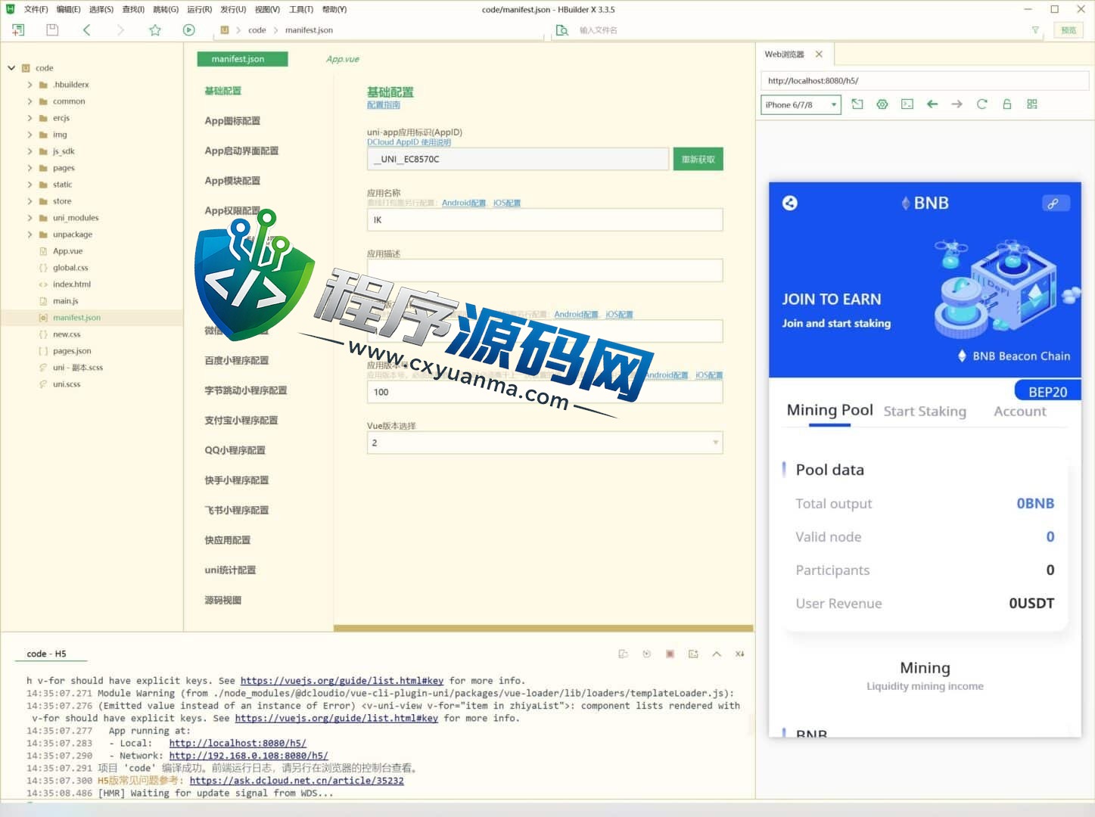Open App.vue in the file tree
The height and width of the screenshot is (817, 1095).
(67, 251)
